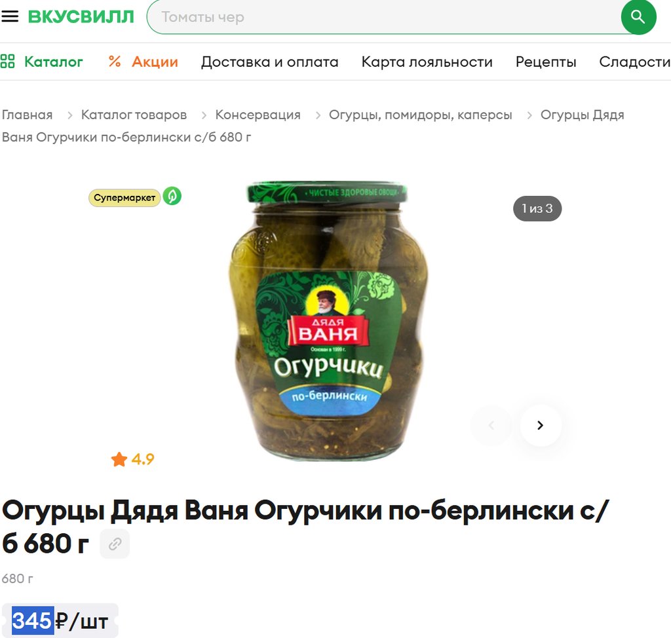Go to Карта лояльности section
The width and height of the screenshot is (671, 638).
tap(427, 62)
